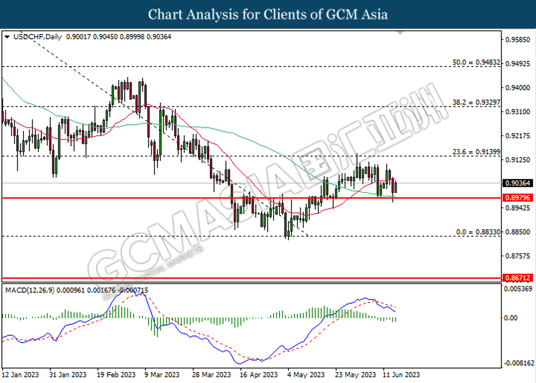Screen dimensions: 536x383
Task: Click the red support price tag 0.89796
Action: [518, 198]
